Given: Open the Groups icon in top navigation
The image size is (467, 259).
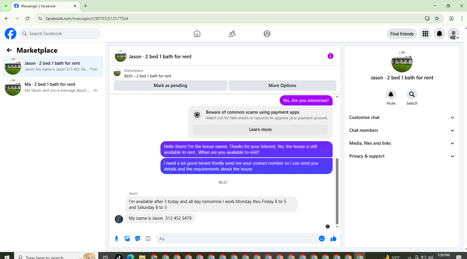Looking at the screenshot, I should tap(267, 34).
